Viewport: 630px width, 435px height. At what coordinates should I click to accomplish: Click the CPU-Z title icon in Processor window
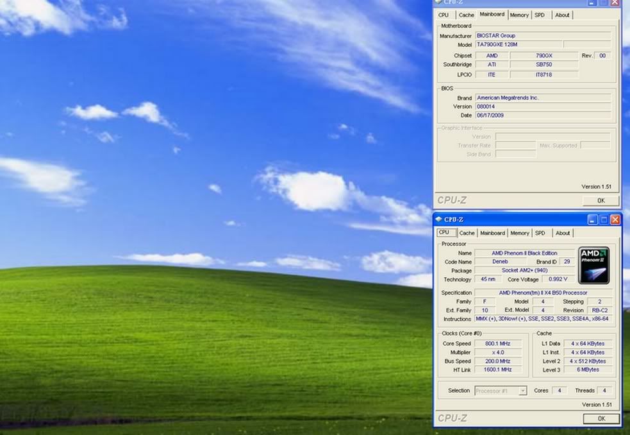point(439,219)
